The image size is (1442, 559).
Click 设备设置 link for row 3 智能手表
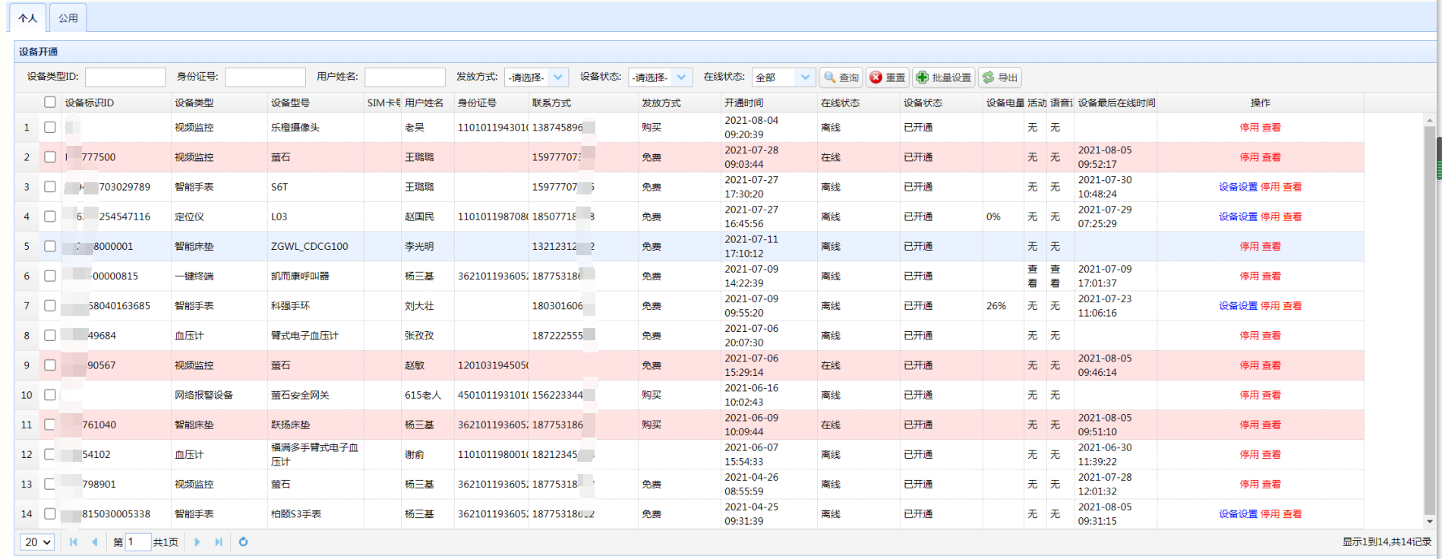pos(1238,187)
